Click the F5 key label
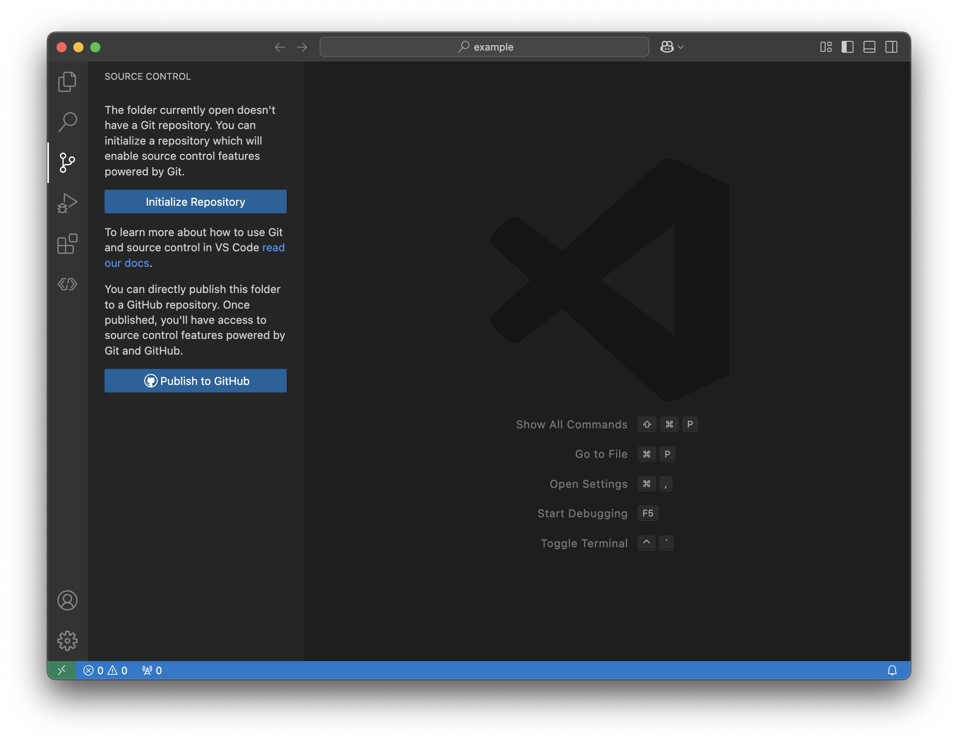Viewport: 958px width, 742px height. point(648,513)
